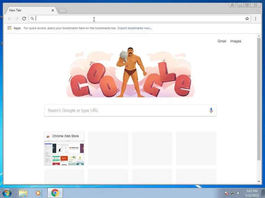Open the Chrome three-dot menu

click(x=255, y=19)
